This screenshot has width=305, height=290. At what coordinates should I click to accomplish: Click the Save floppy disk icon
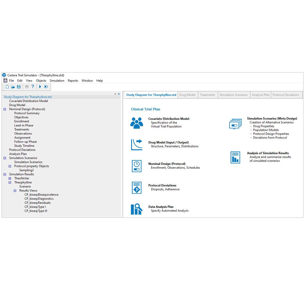19,87
